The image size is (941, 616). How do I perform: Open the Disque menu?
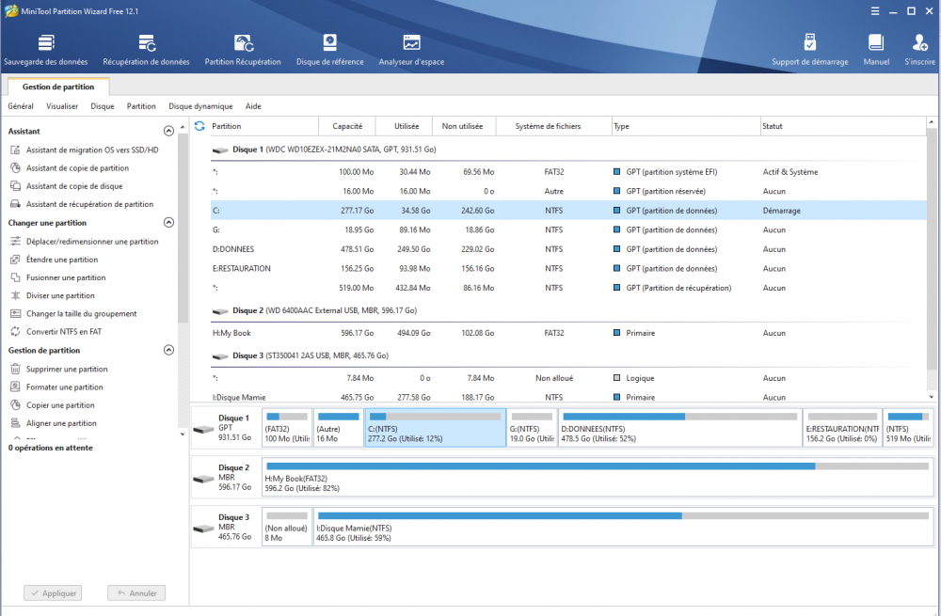point(102,106)
